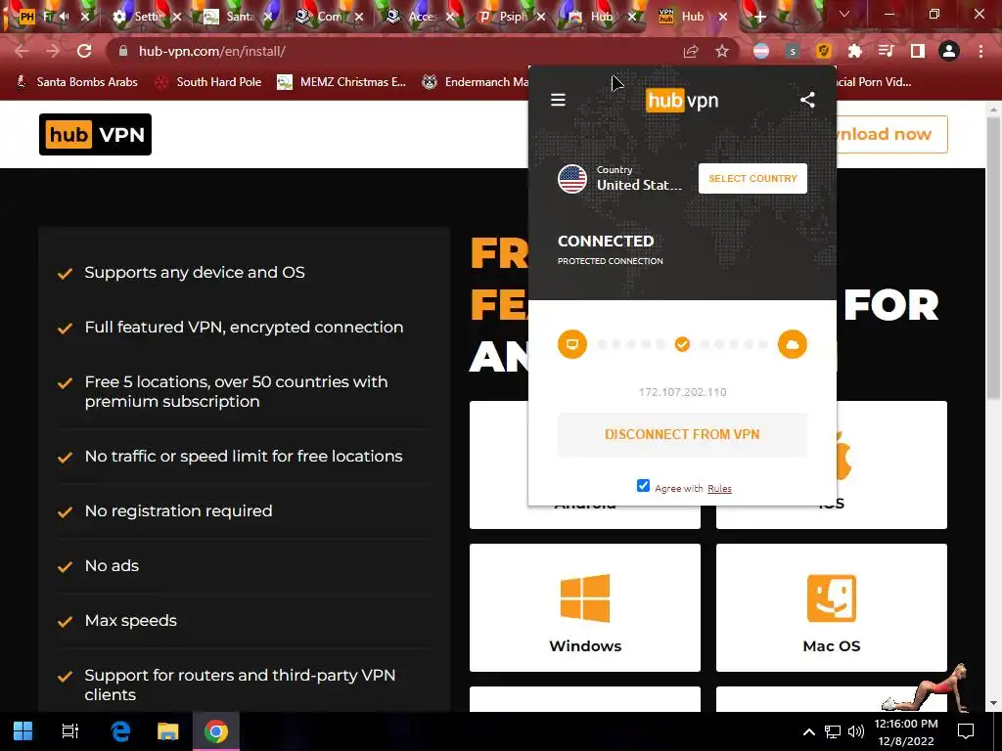The height and width of the screenshot is (751, 1002).
Task: Click SELECT COUNTRY button
Action: tap(752, 178)
